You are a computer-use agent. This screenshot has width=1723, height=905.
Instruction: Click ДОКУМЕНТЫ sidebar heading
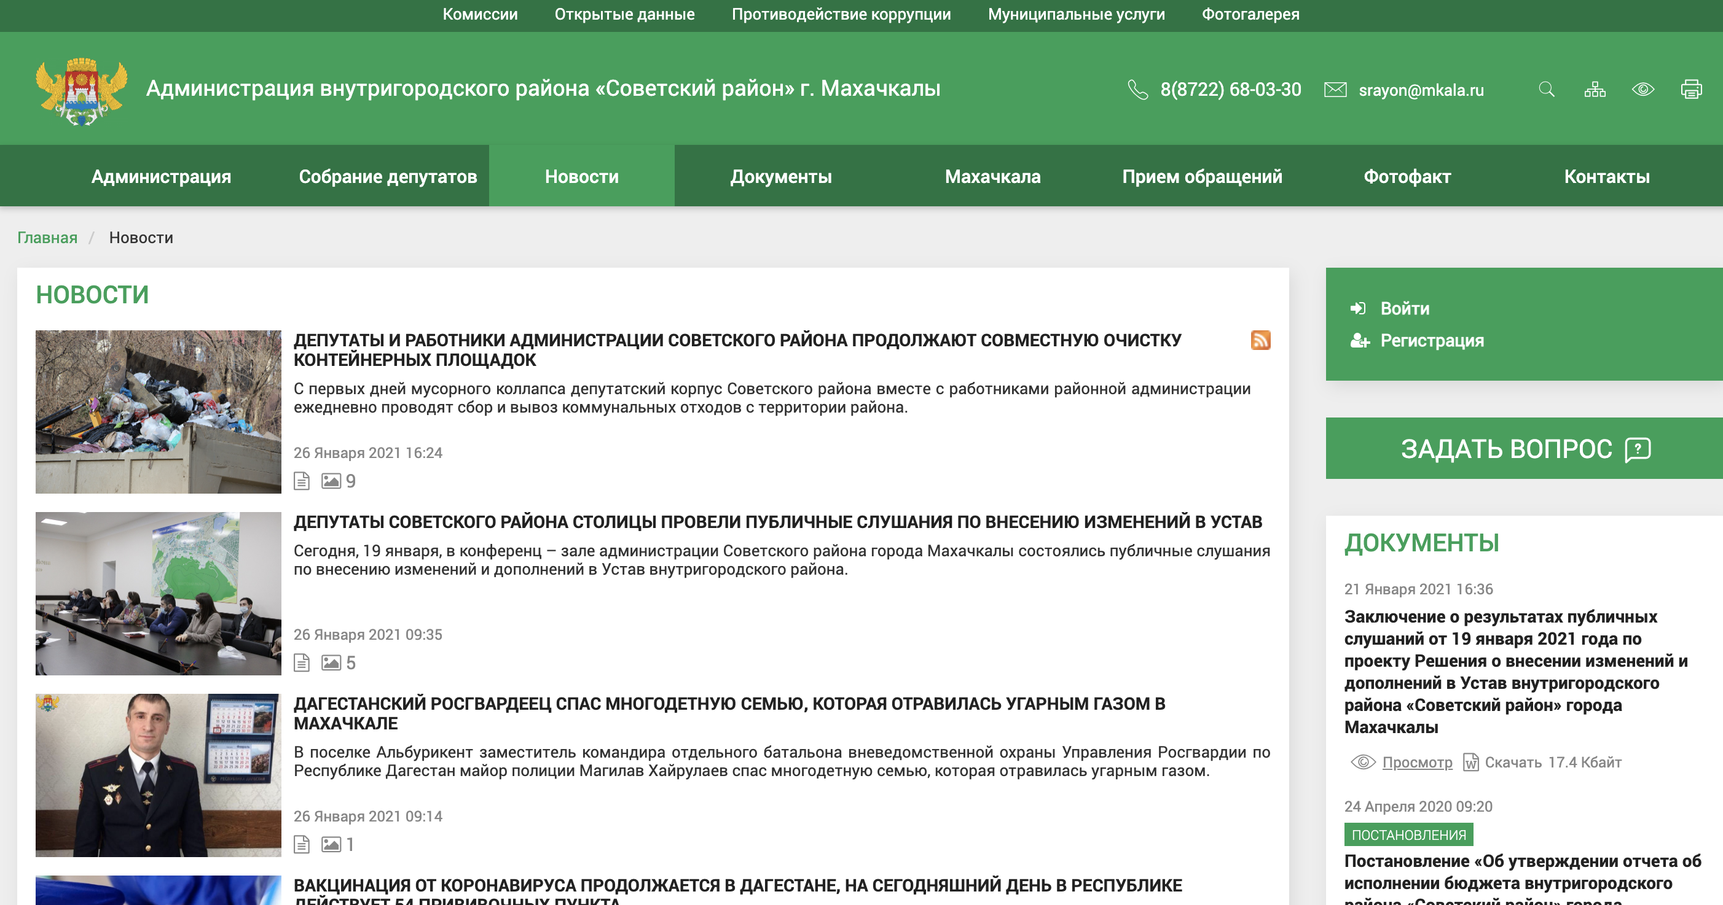click(1421, 543)
